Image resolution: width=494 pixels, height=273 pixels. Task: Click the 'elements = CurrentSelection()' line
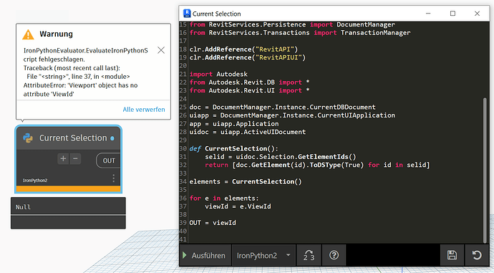(x=246, y=181)
